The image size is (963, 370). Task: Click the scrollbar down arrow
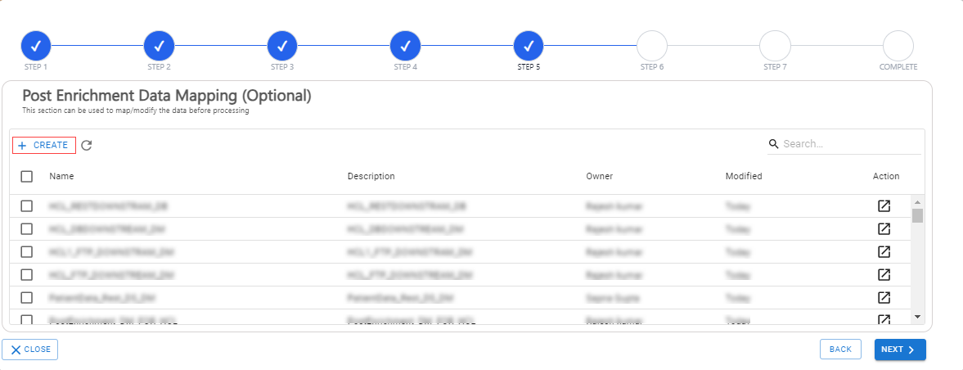click(917, 317)
